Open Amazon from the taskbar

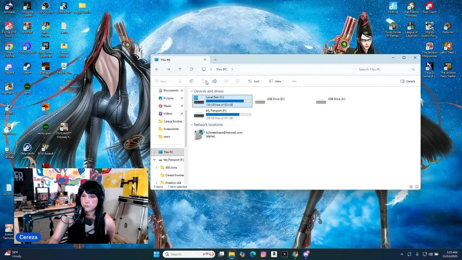click(274, 254)
